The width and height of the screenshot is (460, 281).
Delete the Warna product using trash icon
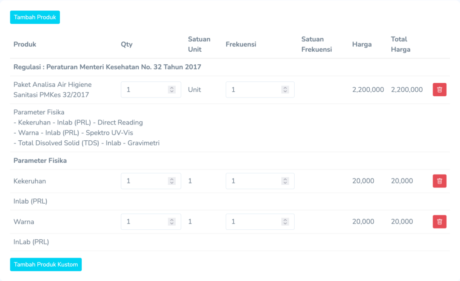coord(439,222)
